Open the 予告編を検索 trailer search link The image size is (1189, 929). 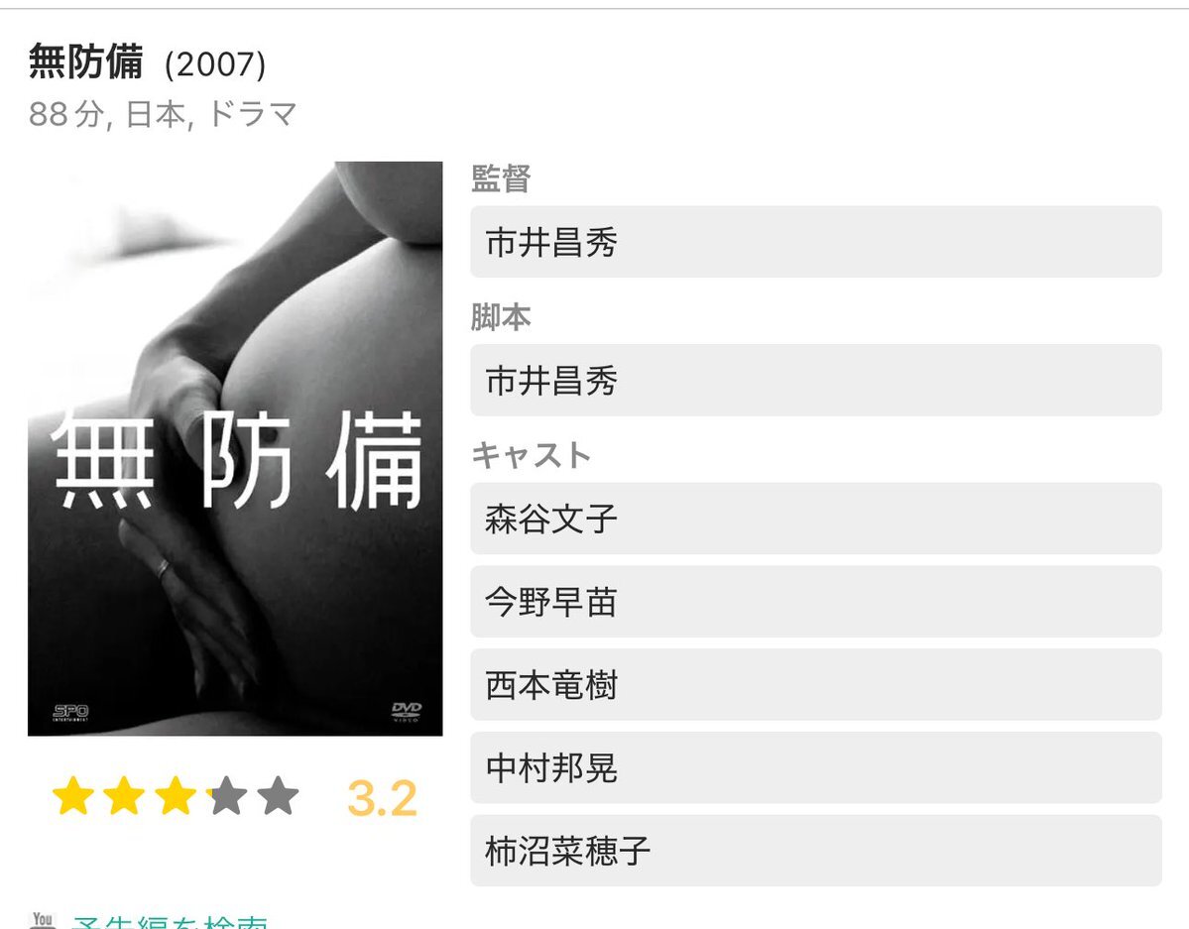pos(170,922)
